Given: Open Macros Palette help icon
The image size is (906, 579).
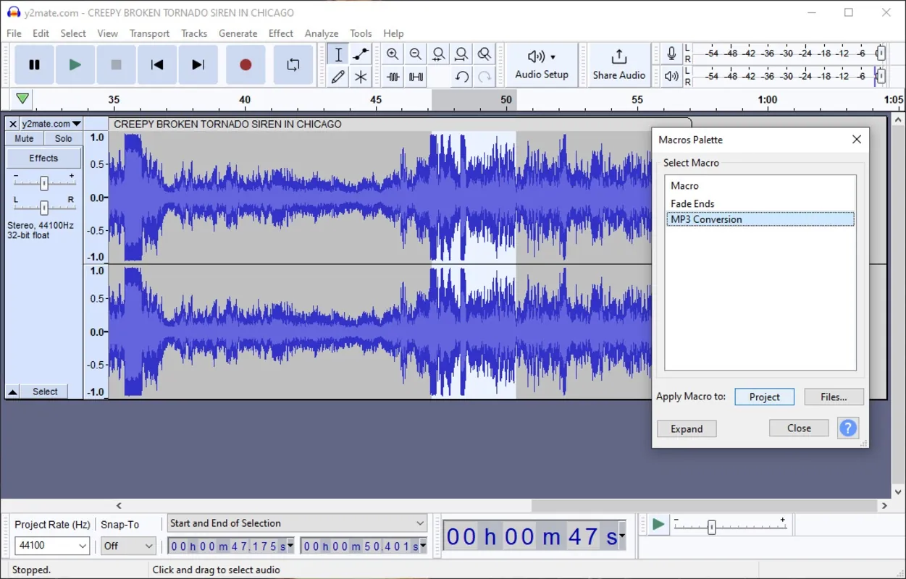Looking at the screenshot, I should pyautogui.click(x=847, y=428).
